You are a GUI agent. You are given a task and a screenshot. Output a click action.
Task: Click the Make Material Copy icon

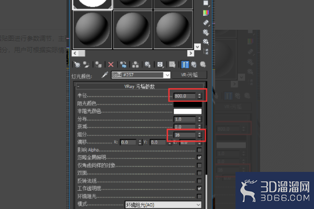click(123, 64)
